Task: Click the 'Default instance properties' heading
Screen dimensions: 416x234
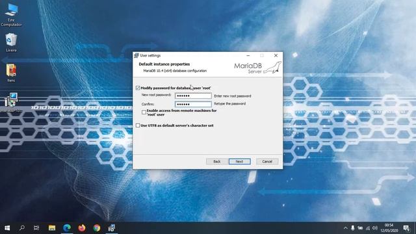Action: 164,64
